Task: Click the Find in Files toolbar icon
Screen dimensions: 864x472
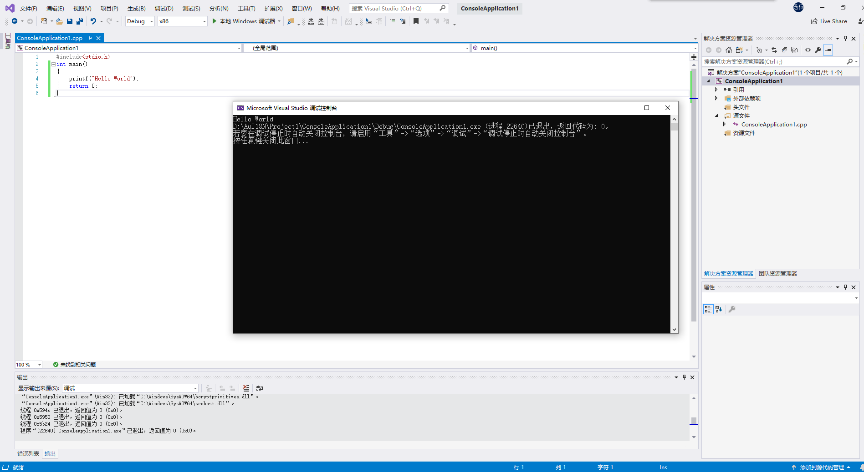Action: (291, 21)
